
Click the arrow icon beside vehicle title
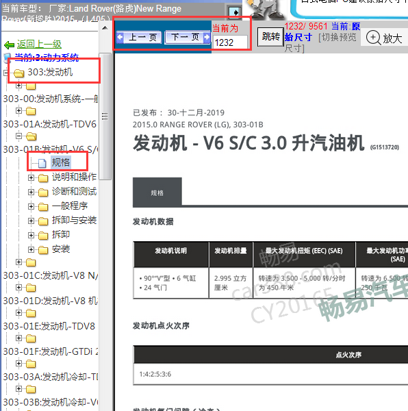click(x=235, y=12)
